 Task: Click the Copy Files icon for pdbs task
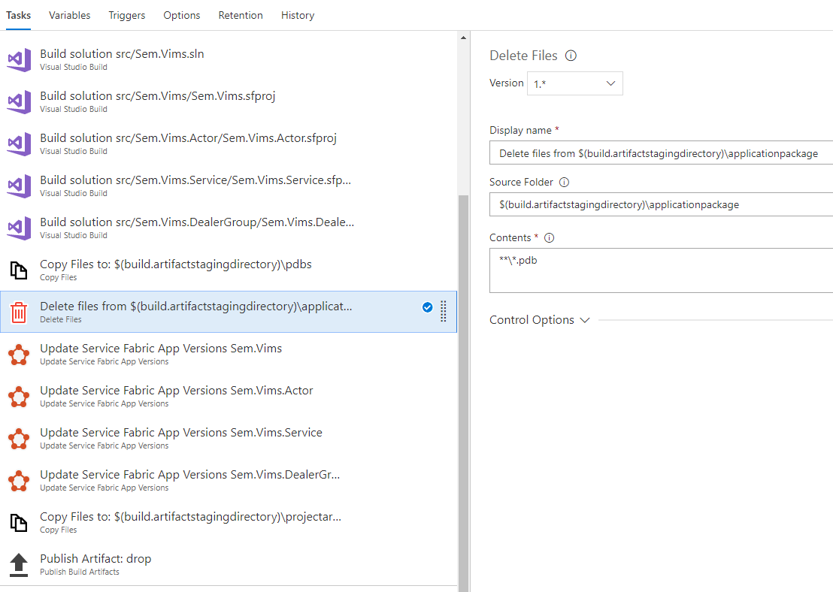click(18, 270)
